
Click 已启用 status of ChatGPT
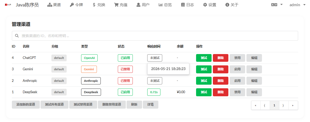click(x=125, y=58)
